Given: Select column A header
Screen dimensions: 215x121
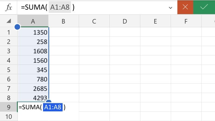Looking at the screenshot, I should click(x=33, y=21).
